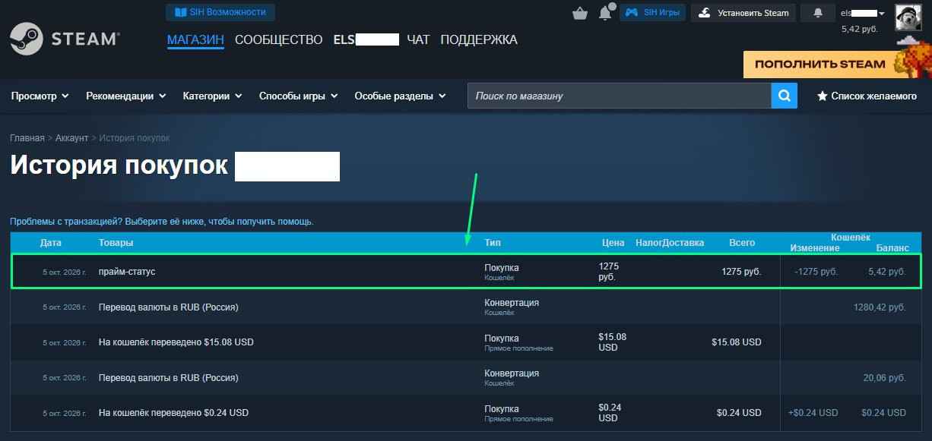Open На кошелёк переведено $15.08 USD row
932x441 pixels.
[466, 342]
